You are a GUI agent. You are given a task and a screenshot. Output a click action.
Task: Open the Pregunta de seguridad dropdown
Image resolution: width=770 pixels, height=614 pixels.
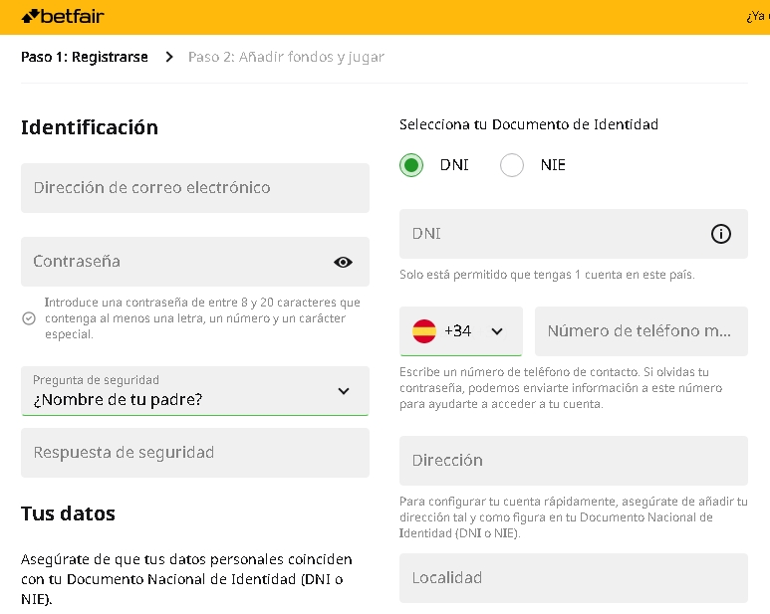195,391
